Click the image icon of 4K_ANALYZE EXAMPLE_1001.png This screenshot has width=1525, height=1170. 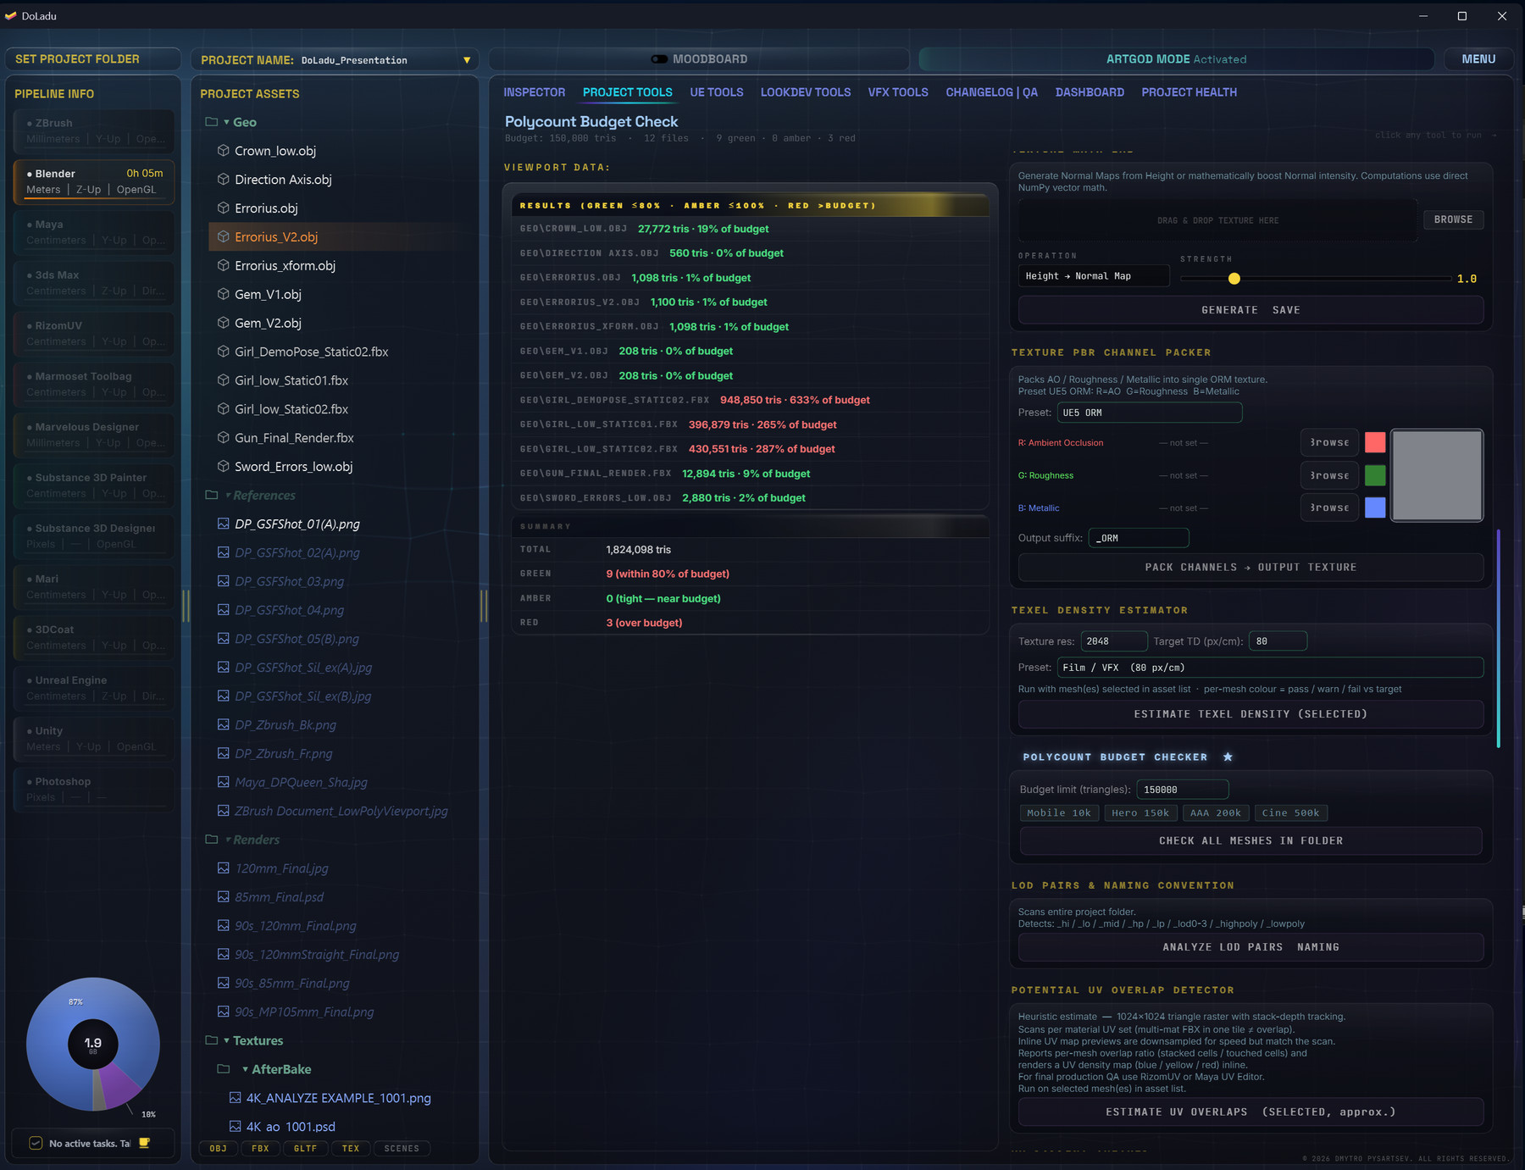tap(235, 1097)
